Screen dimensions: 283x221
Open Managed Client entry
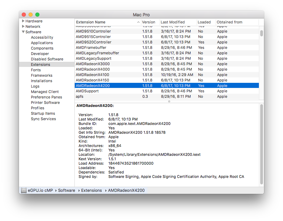tap(45, 92)
